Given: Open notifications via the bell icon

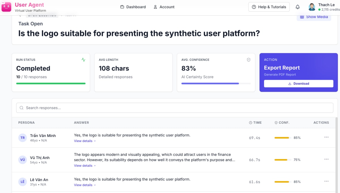Looking at the screenshot, I should (x=297, y=7).
